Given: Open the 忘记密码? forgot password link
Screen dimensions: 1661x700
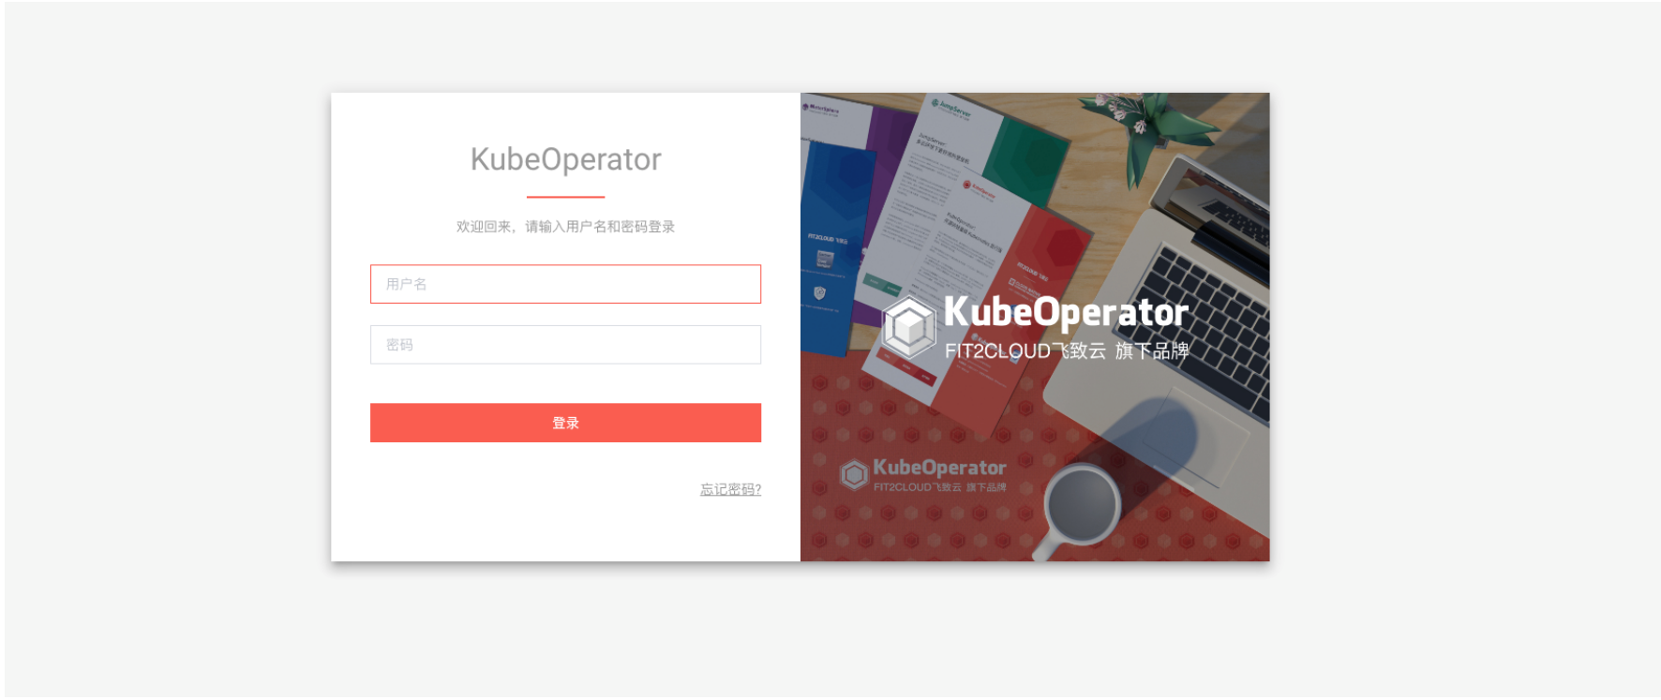Looking at the screenshot, I should (730, 489).
